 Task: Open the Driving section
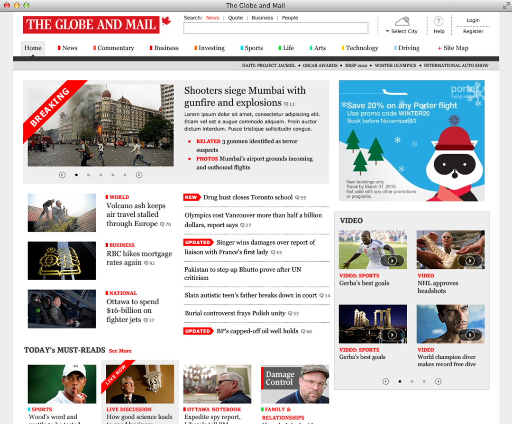click(407, 48)
